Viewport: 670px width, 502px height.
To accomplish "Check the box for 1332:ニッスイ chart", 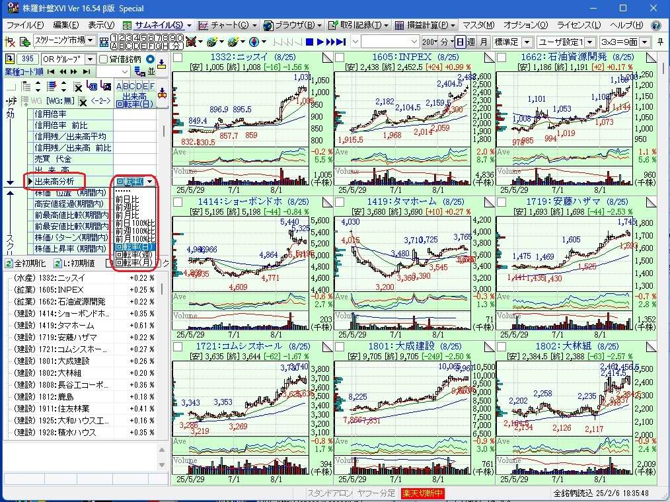I will click(x=178, y=57).
